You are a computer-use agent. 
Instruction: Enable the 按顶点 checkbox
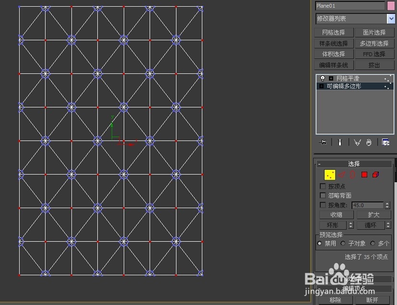point(323,186)
